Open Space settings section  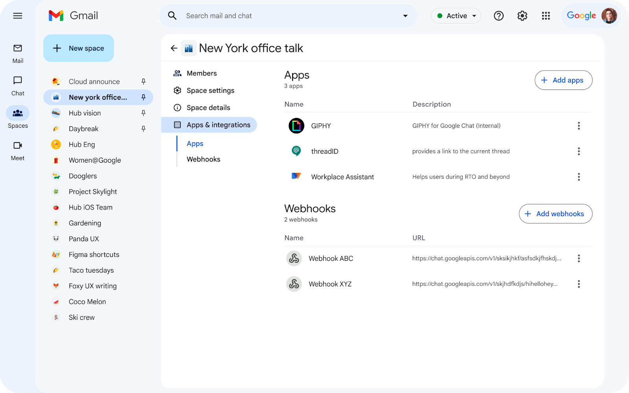(x=204, y=90)
